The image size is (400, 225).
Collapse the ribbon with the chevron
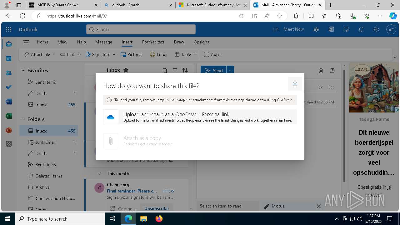click(395, 57)
